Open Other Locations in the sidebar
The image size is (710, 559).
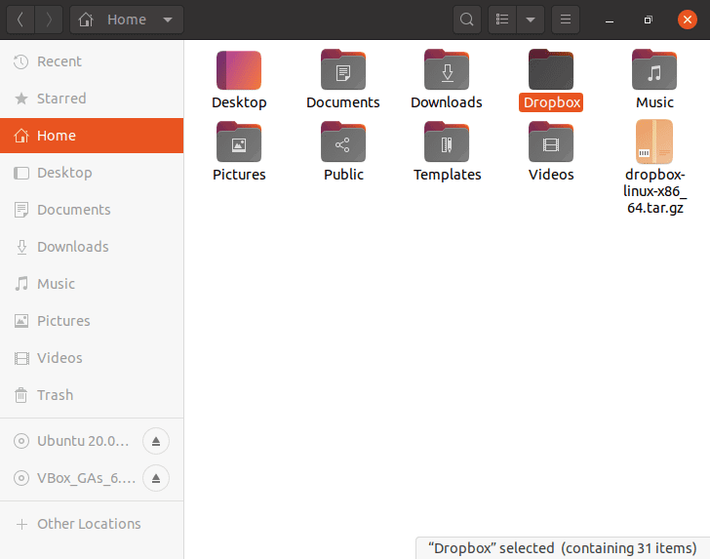pos(92,524)
